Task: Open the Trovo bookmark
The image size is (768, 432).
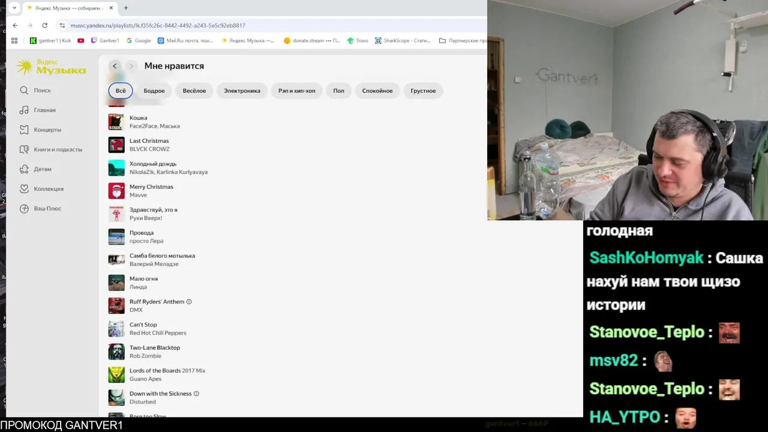Action: click(358, 41)
